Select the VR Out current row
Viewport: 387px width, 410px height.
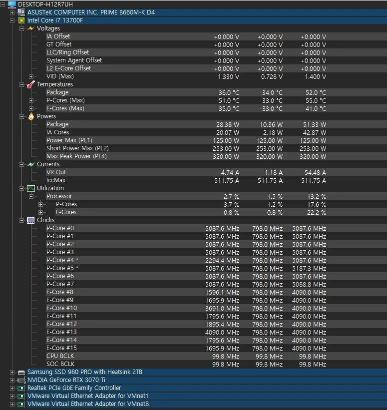point(216,172)
